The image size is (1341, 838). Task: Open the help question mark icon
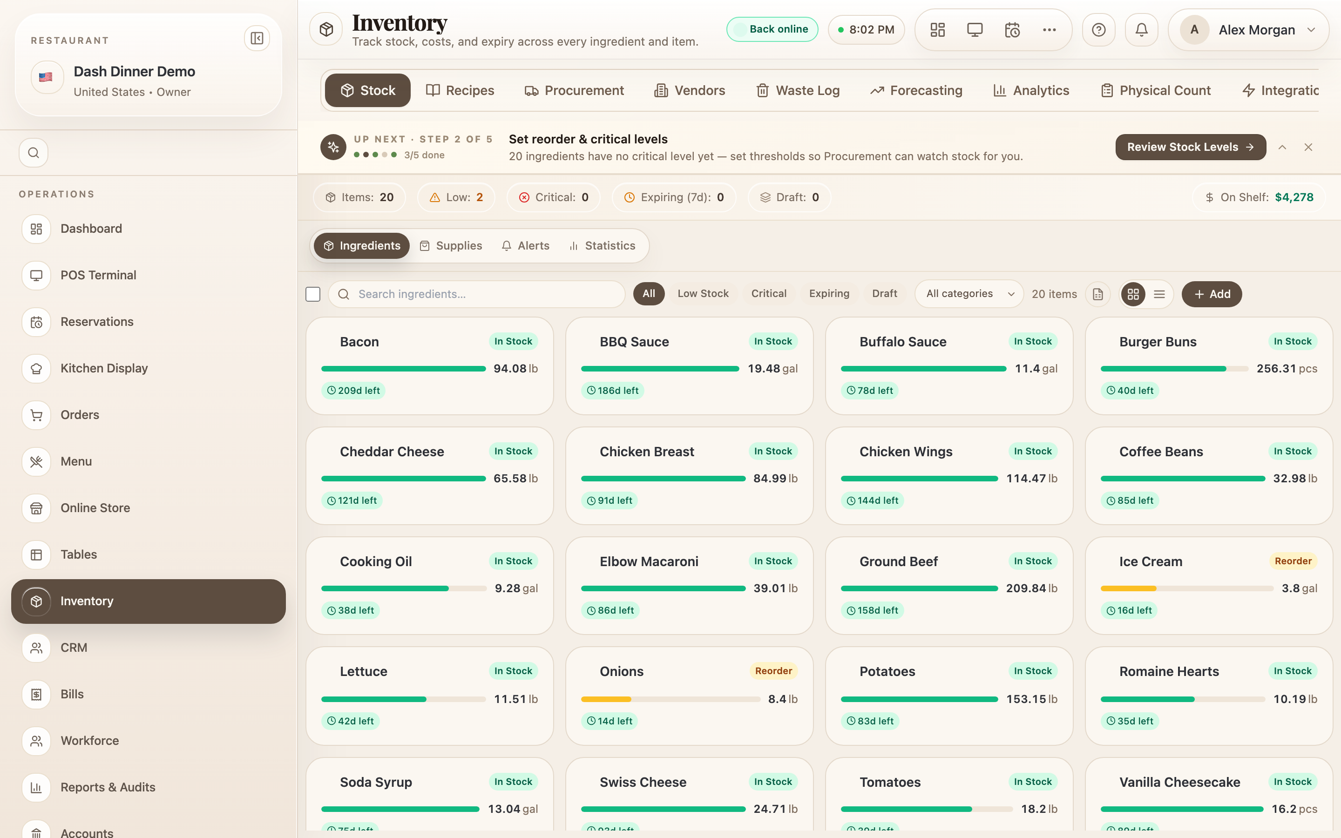click(x=1098, y=30)
